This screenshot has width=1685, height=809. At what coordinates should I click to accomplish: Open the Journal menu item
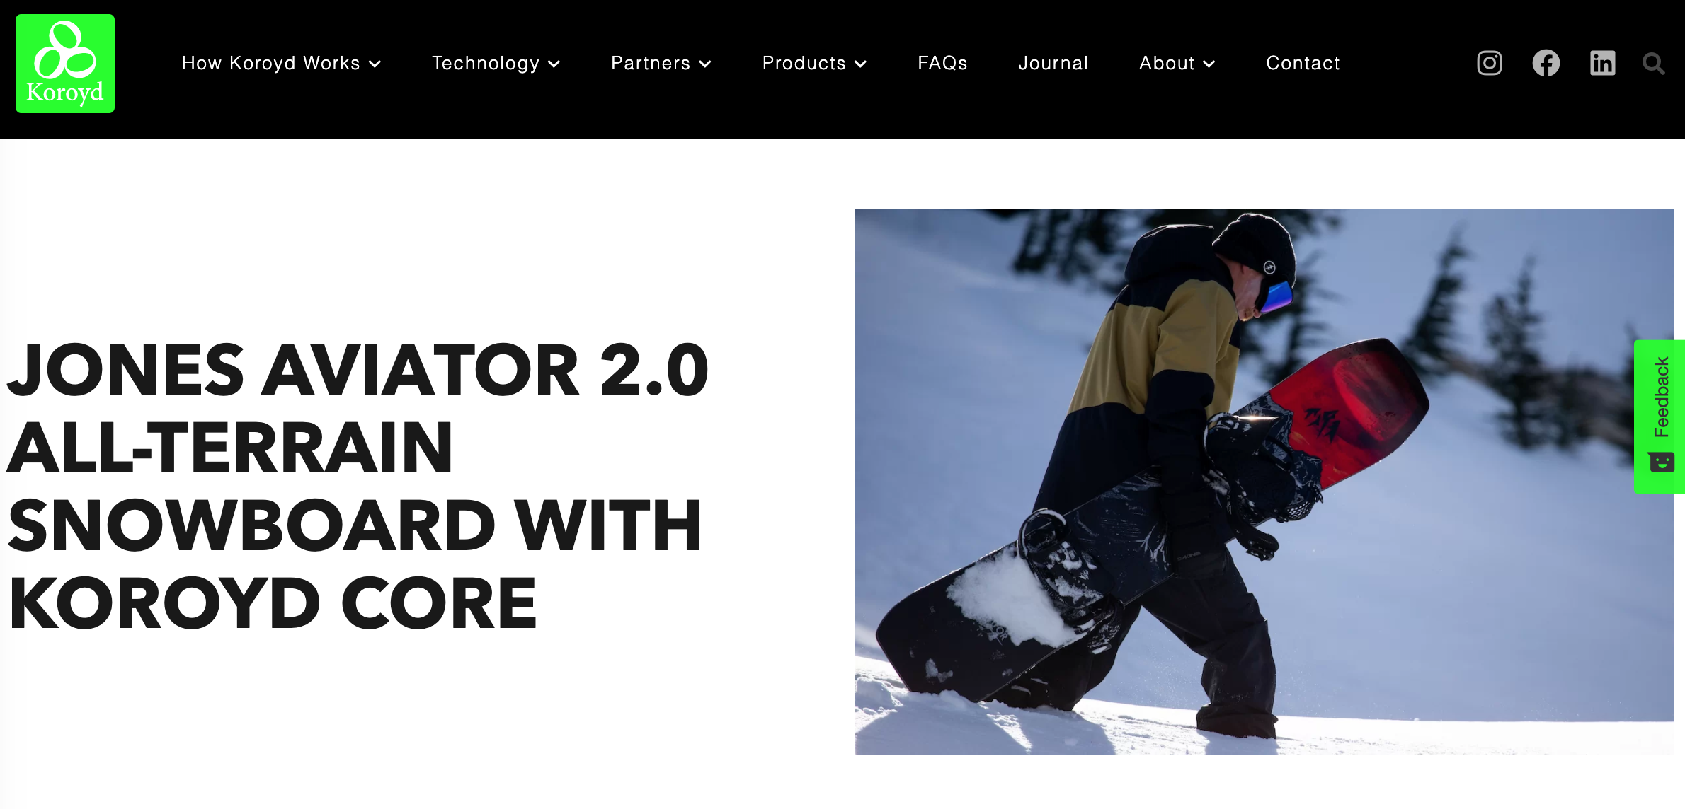coord(1053,63)
